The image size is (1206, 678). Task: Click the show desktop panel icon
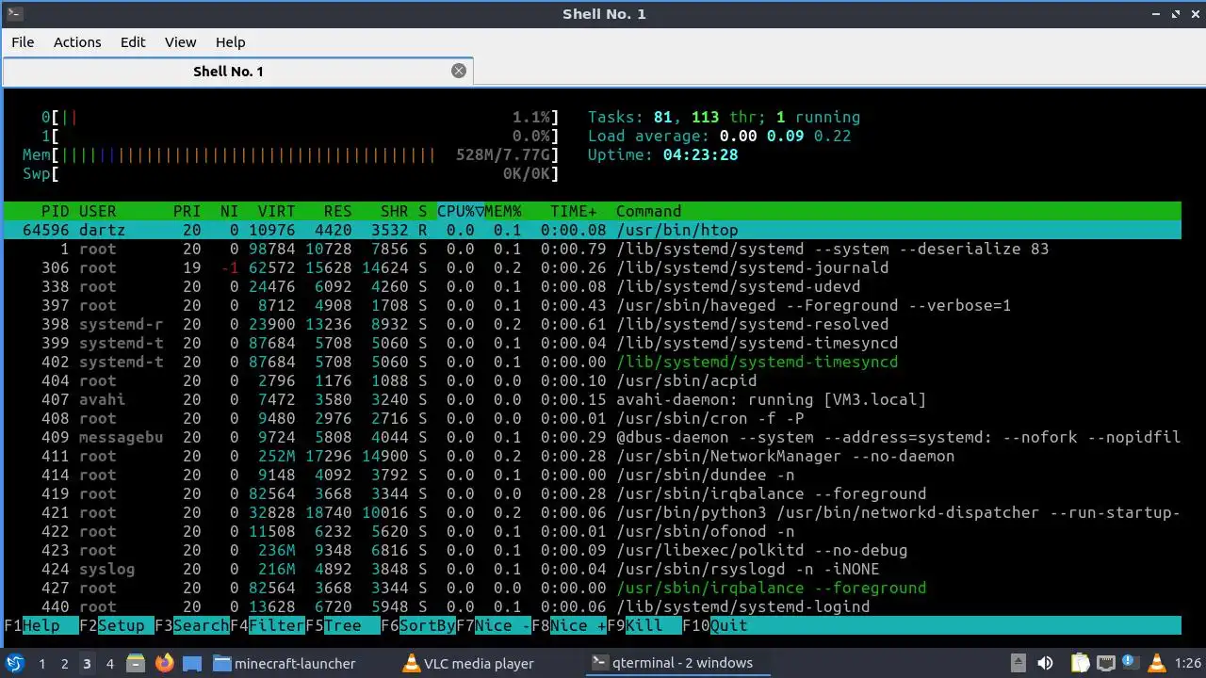click(192, 663)
